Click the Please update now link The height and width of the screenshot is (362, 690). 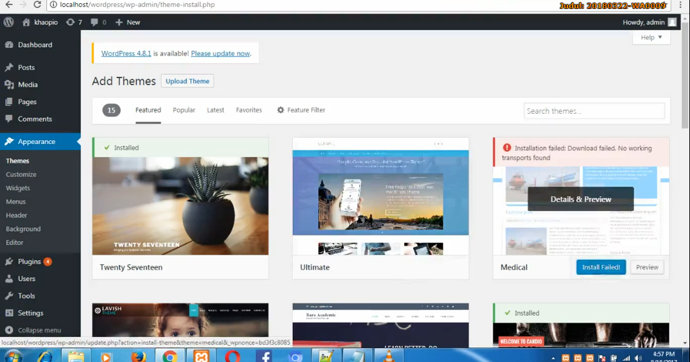pyautogui.click(x=220, y=53)
